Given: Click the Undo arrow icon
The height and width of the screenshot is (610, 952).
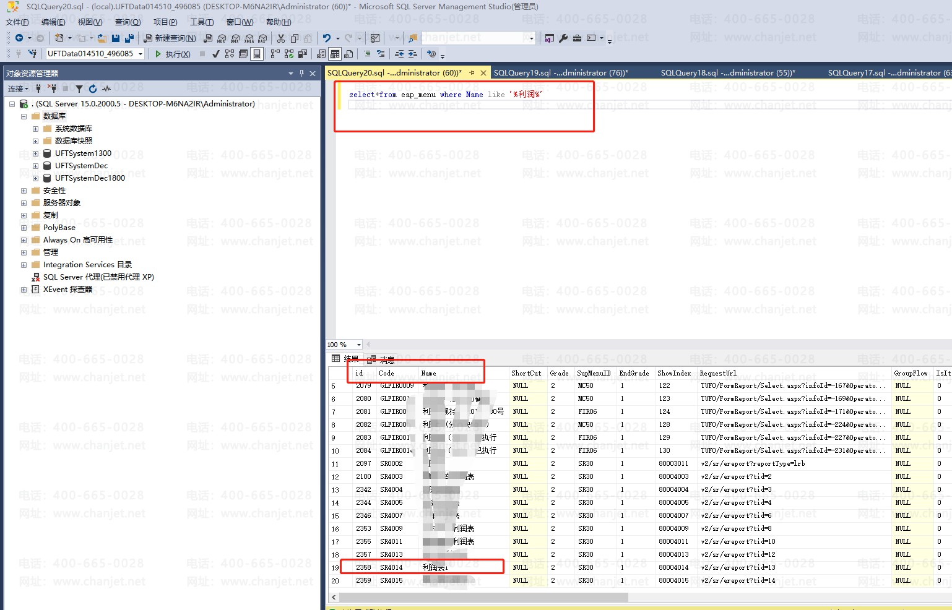Looking at the screenshot, I should tap(327, 38).
